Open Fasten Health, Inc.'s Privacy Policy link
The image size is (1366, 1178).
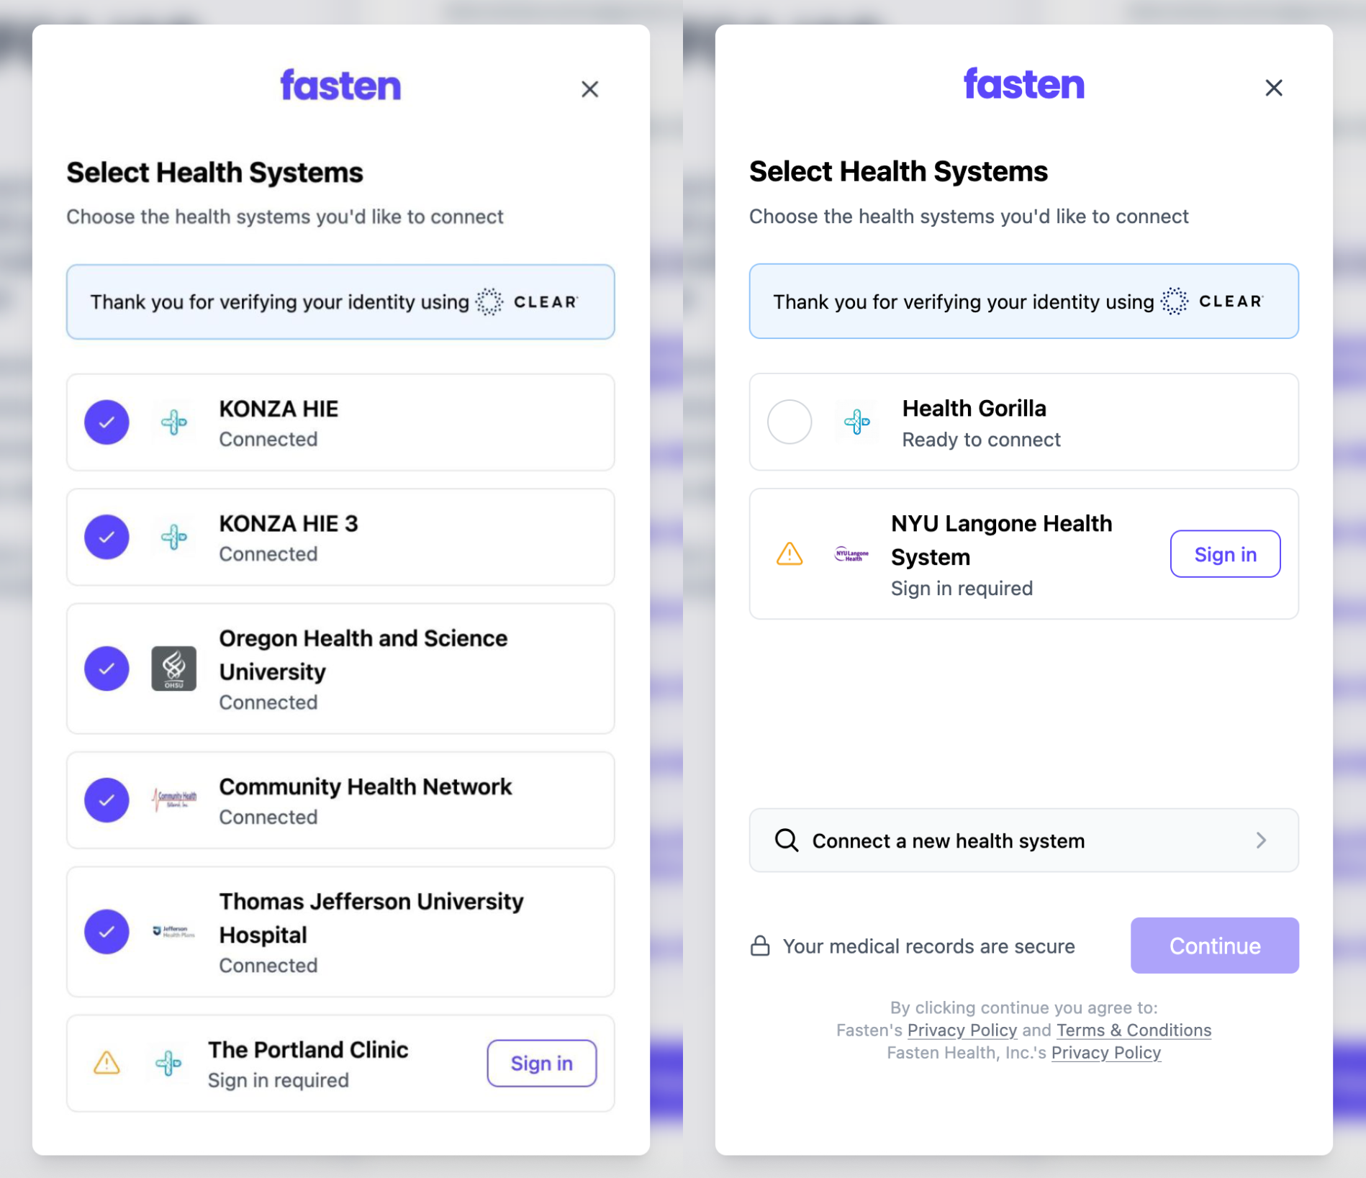(x=1105, y=1053)
